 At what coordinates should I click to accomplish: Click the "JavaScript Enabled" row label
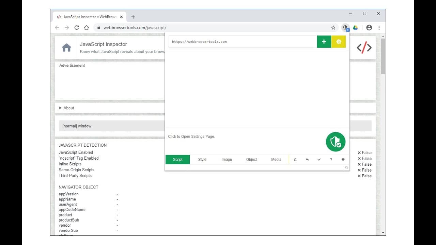(x=76, y=152)
